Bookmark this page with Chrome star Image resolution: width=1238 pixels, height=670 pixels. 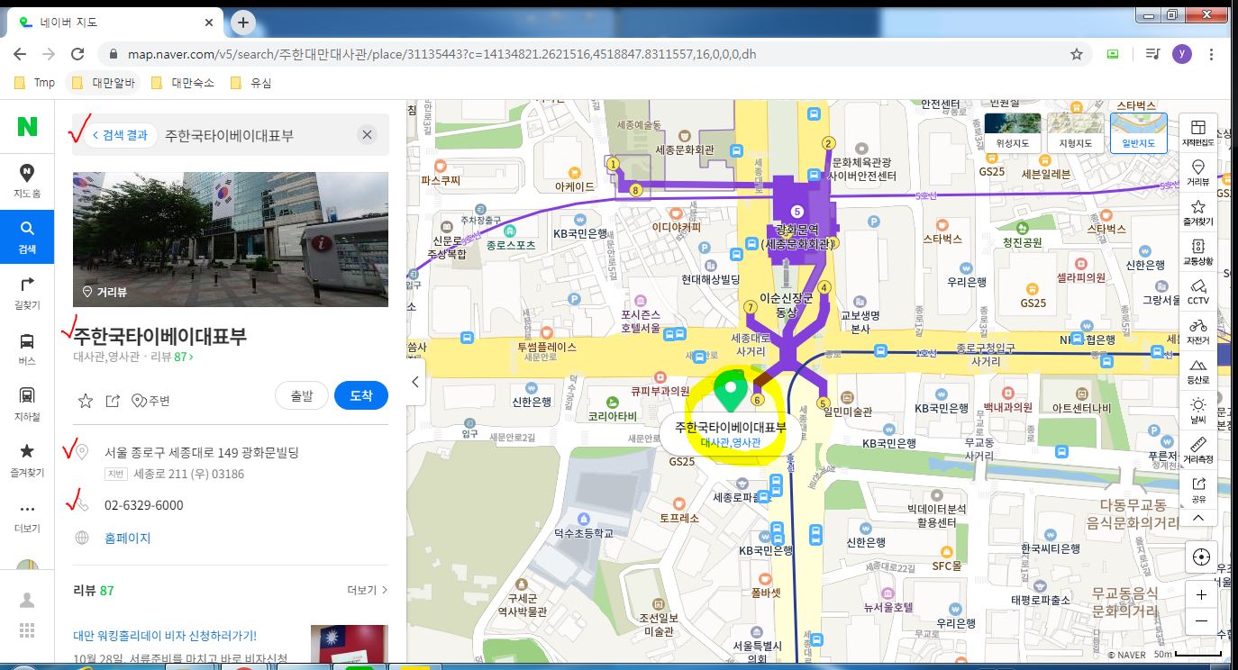click(x=1076, y=54)
